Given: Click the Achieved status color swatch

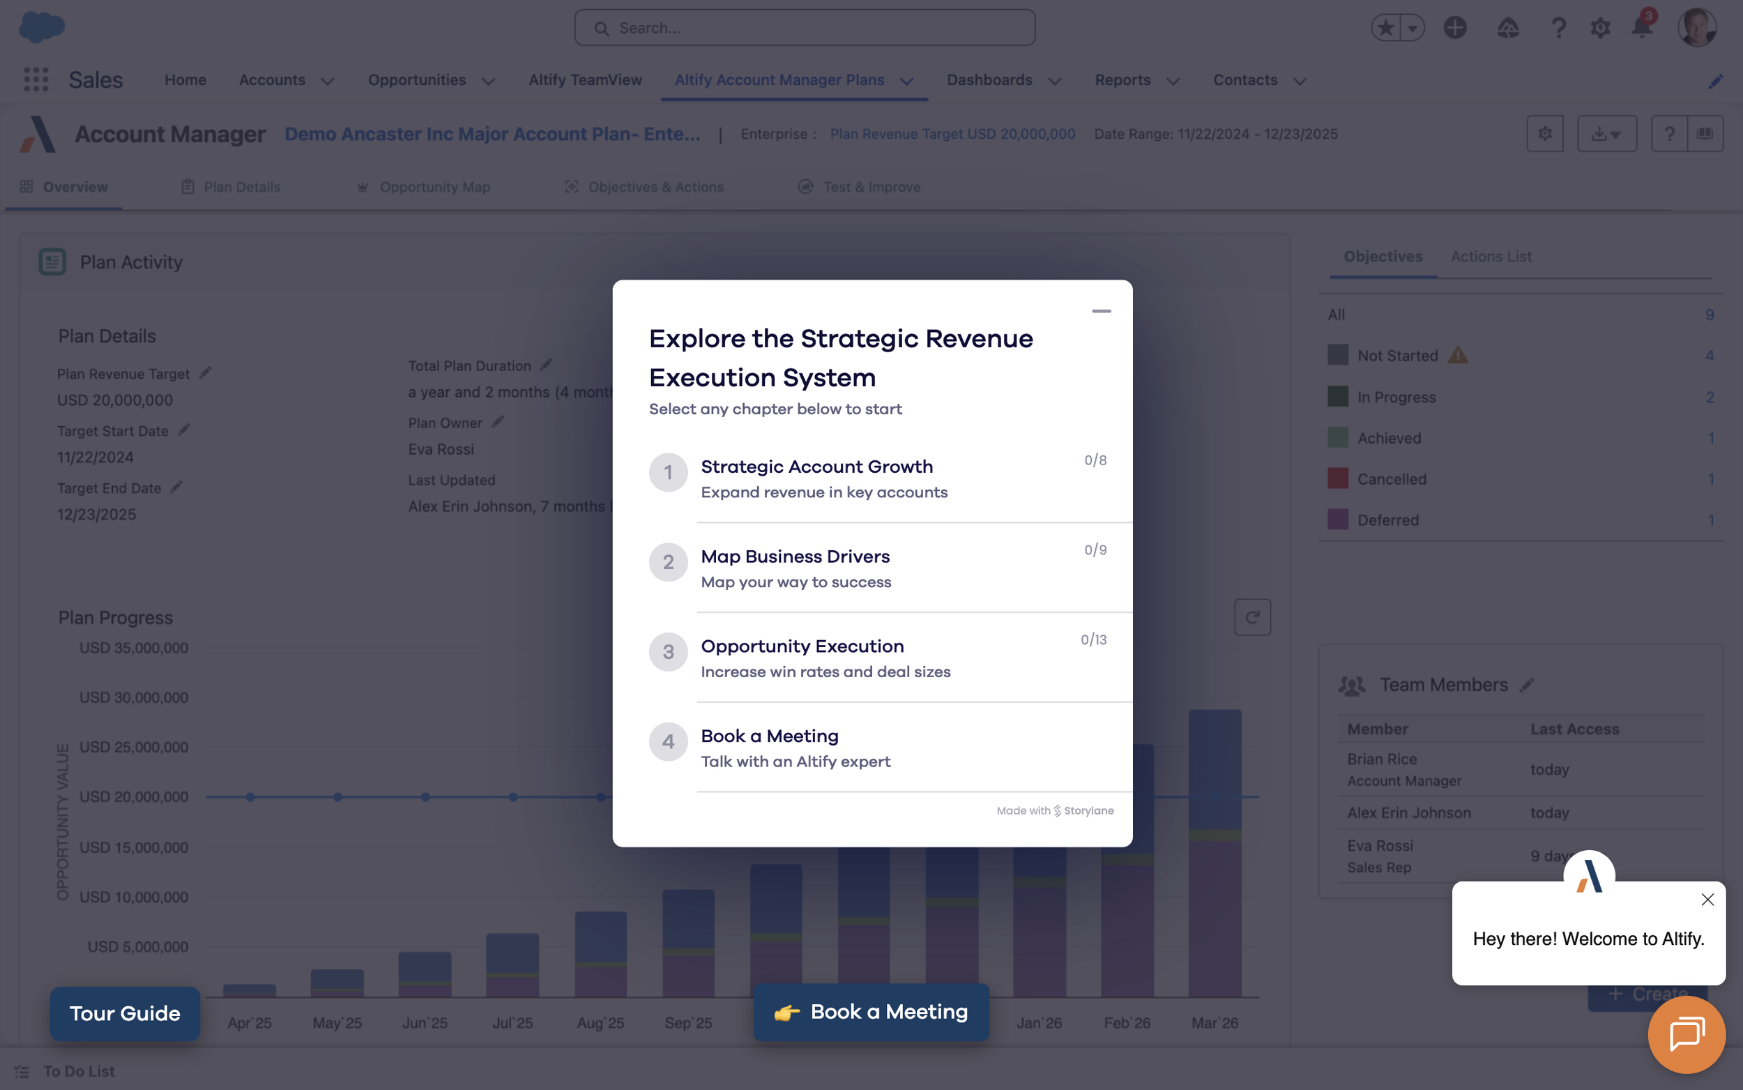Looking at the screenshot, I should coord(1337,437).
